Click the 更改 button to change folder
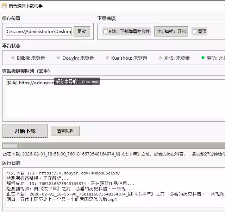Viewport: 225px width, 212px height. 82,31
